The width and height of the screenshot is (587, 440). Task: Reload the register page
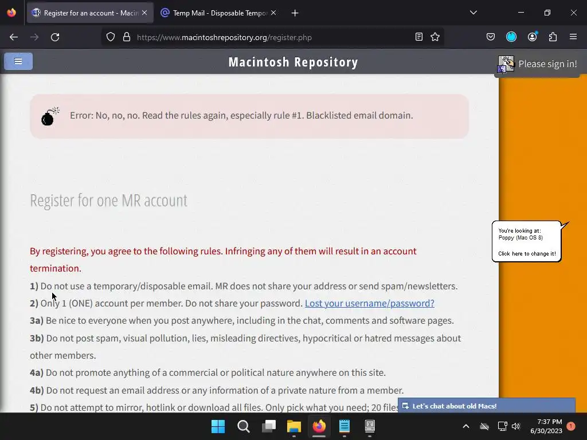pyautogui.click(x=55, y=37)
